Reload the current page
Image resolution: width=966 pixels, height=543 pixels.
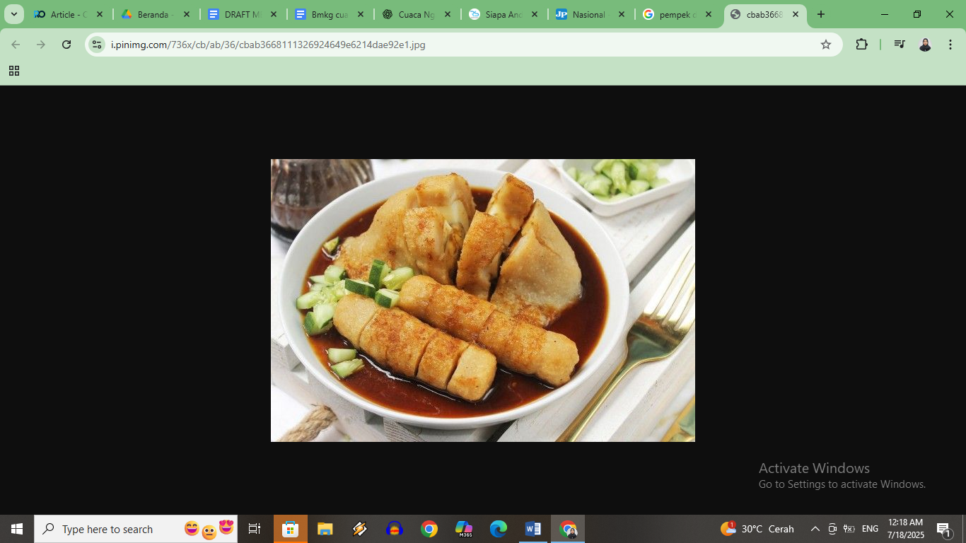66,44
